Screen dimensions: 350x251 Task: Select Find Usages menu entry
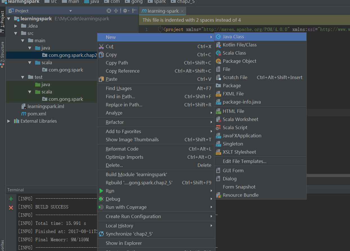point(156,88)
